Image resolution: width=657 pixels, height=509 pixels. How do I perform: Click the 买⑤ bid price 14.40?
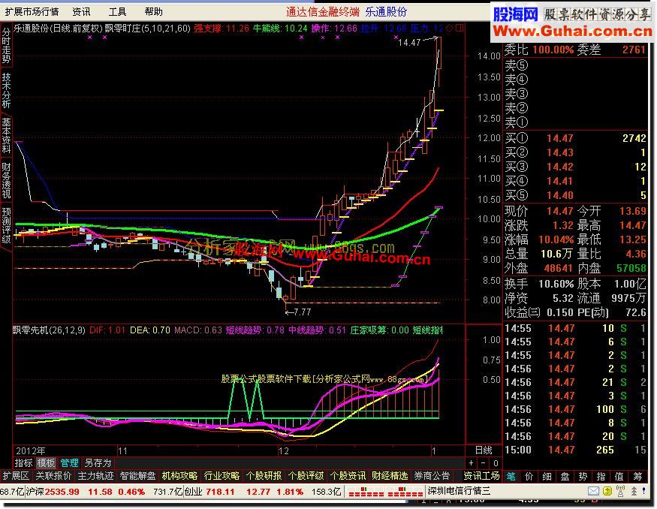pyautogui.click(x=560, y=195)
